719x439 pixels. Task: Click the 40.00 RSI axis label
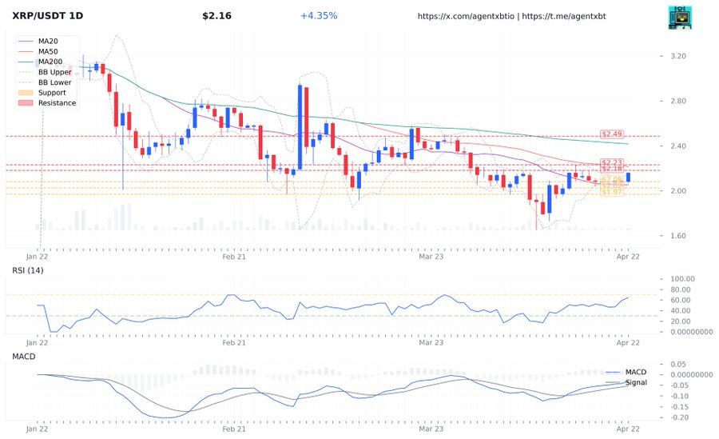coord(681,311)
